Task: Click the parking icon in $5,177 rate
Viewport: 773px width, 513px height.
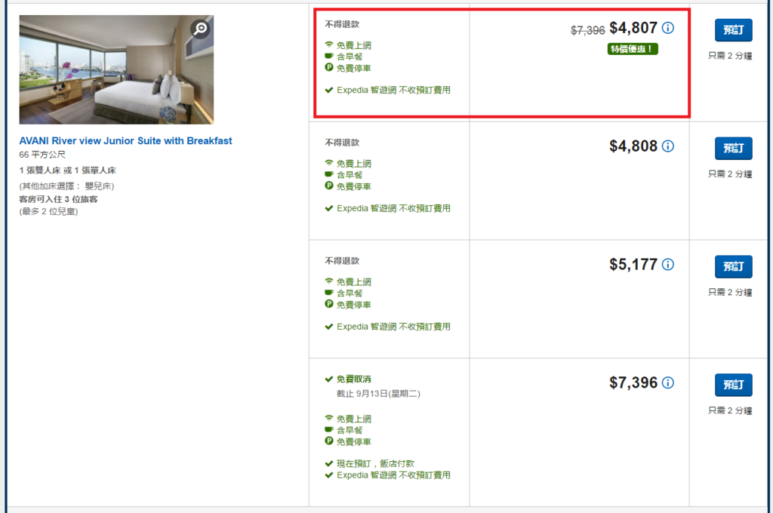Action: pos(329,304)
